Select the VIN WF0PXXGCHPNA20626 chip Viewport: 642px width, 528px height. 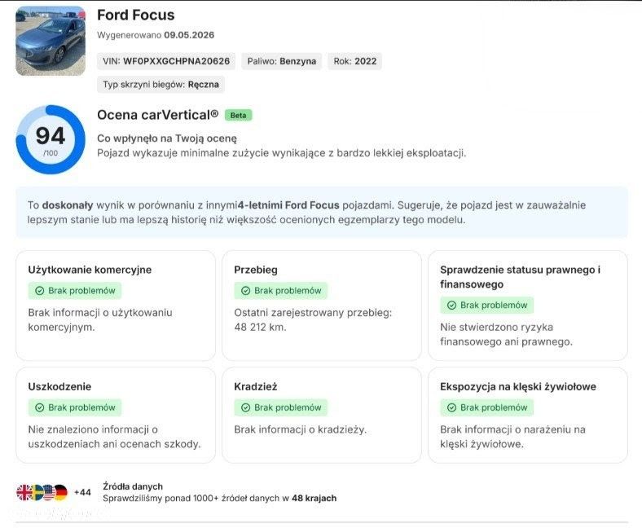coord(166,61)
